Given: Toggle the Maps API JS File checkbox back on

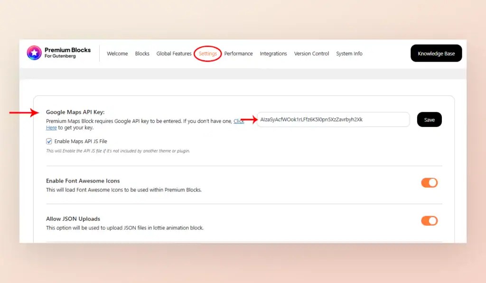Looking at the screenshot, I should click(49, 141).
